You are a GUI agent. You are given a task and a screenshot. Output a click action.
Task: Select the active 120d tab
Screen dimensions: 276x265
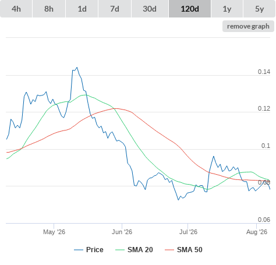[190, 9]
